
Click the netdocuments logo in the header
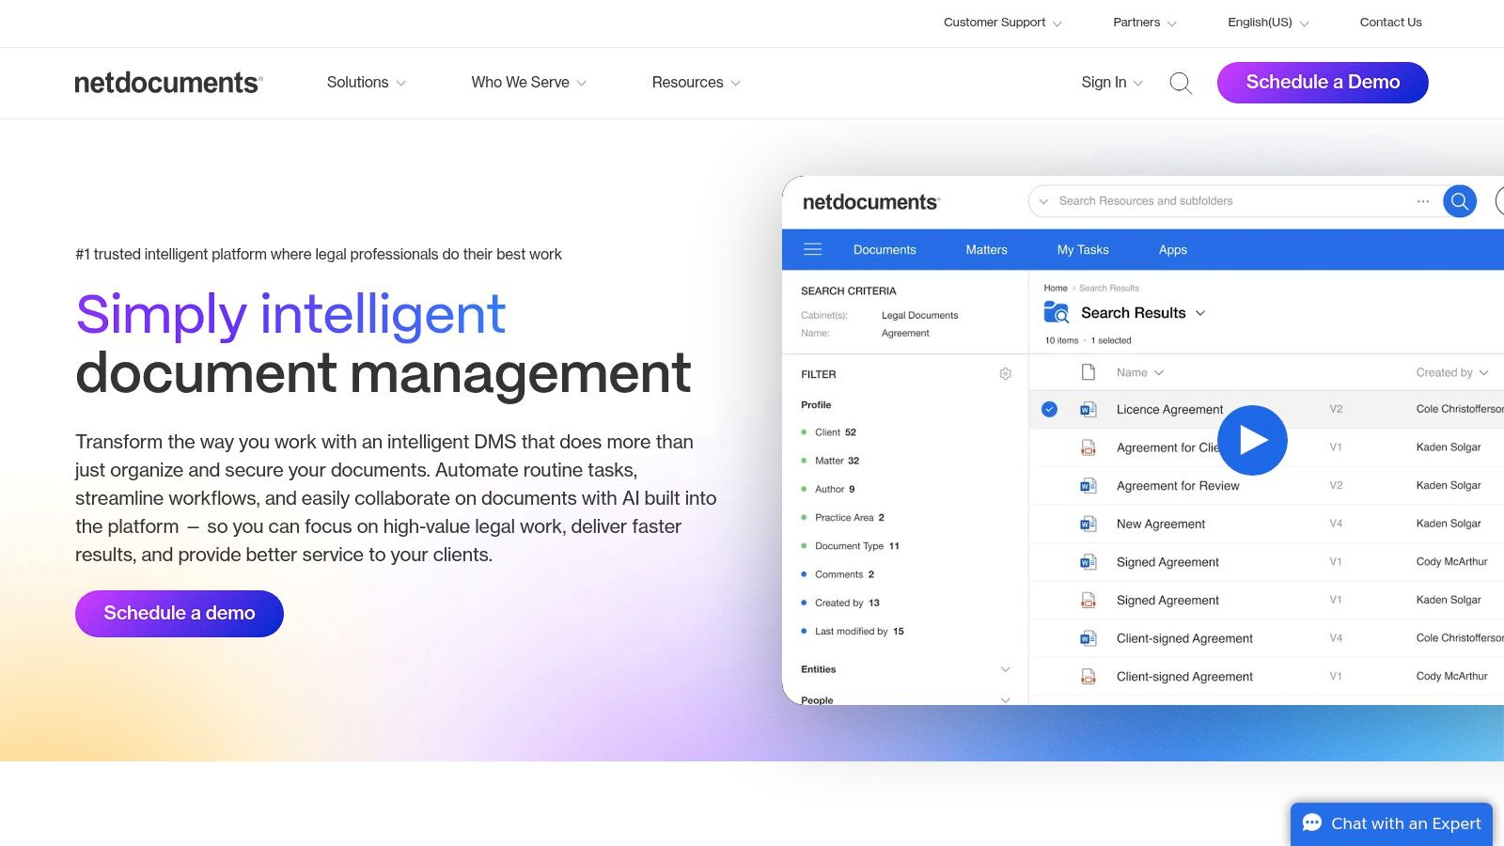(x=168, y=83)
